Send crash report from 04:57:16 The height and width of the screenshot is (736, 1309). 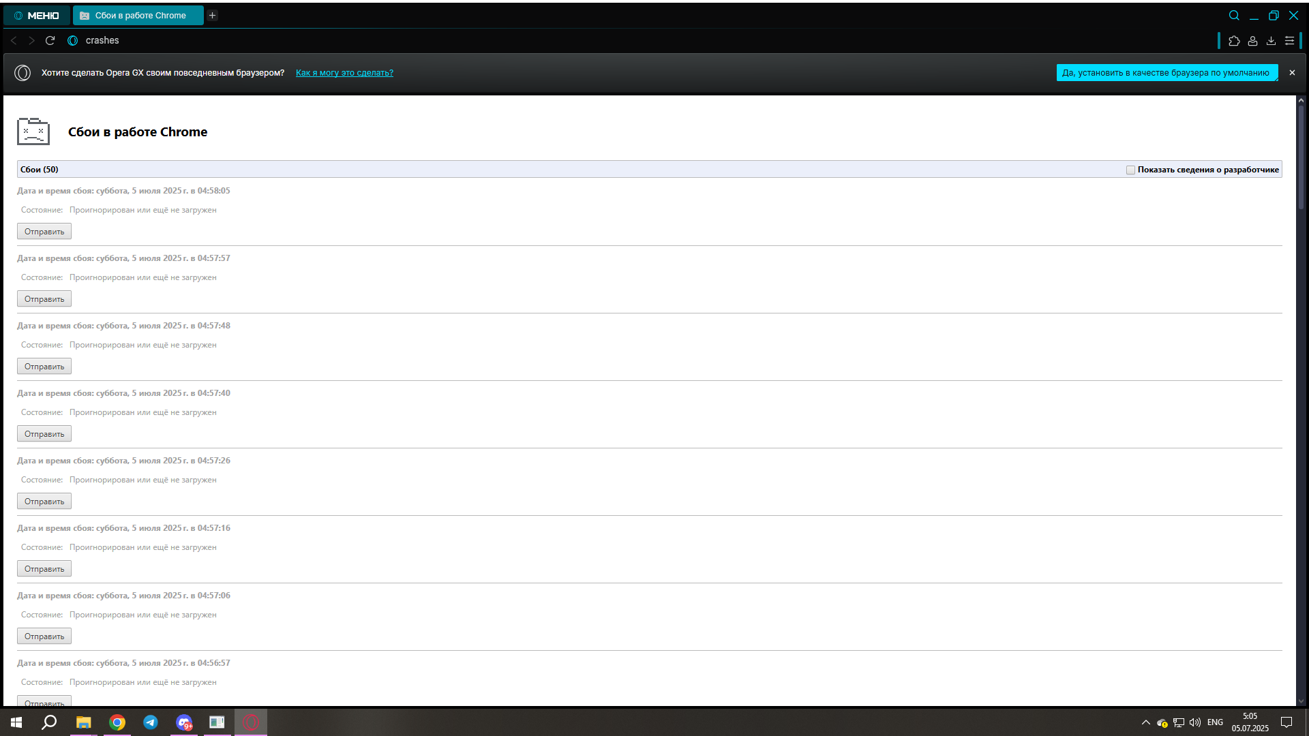coord(44,569)
